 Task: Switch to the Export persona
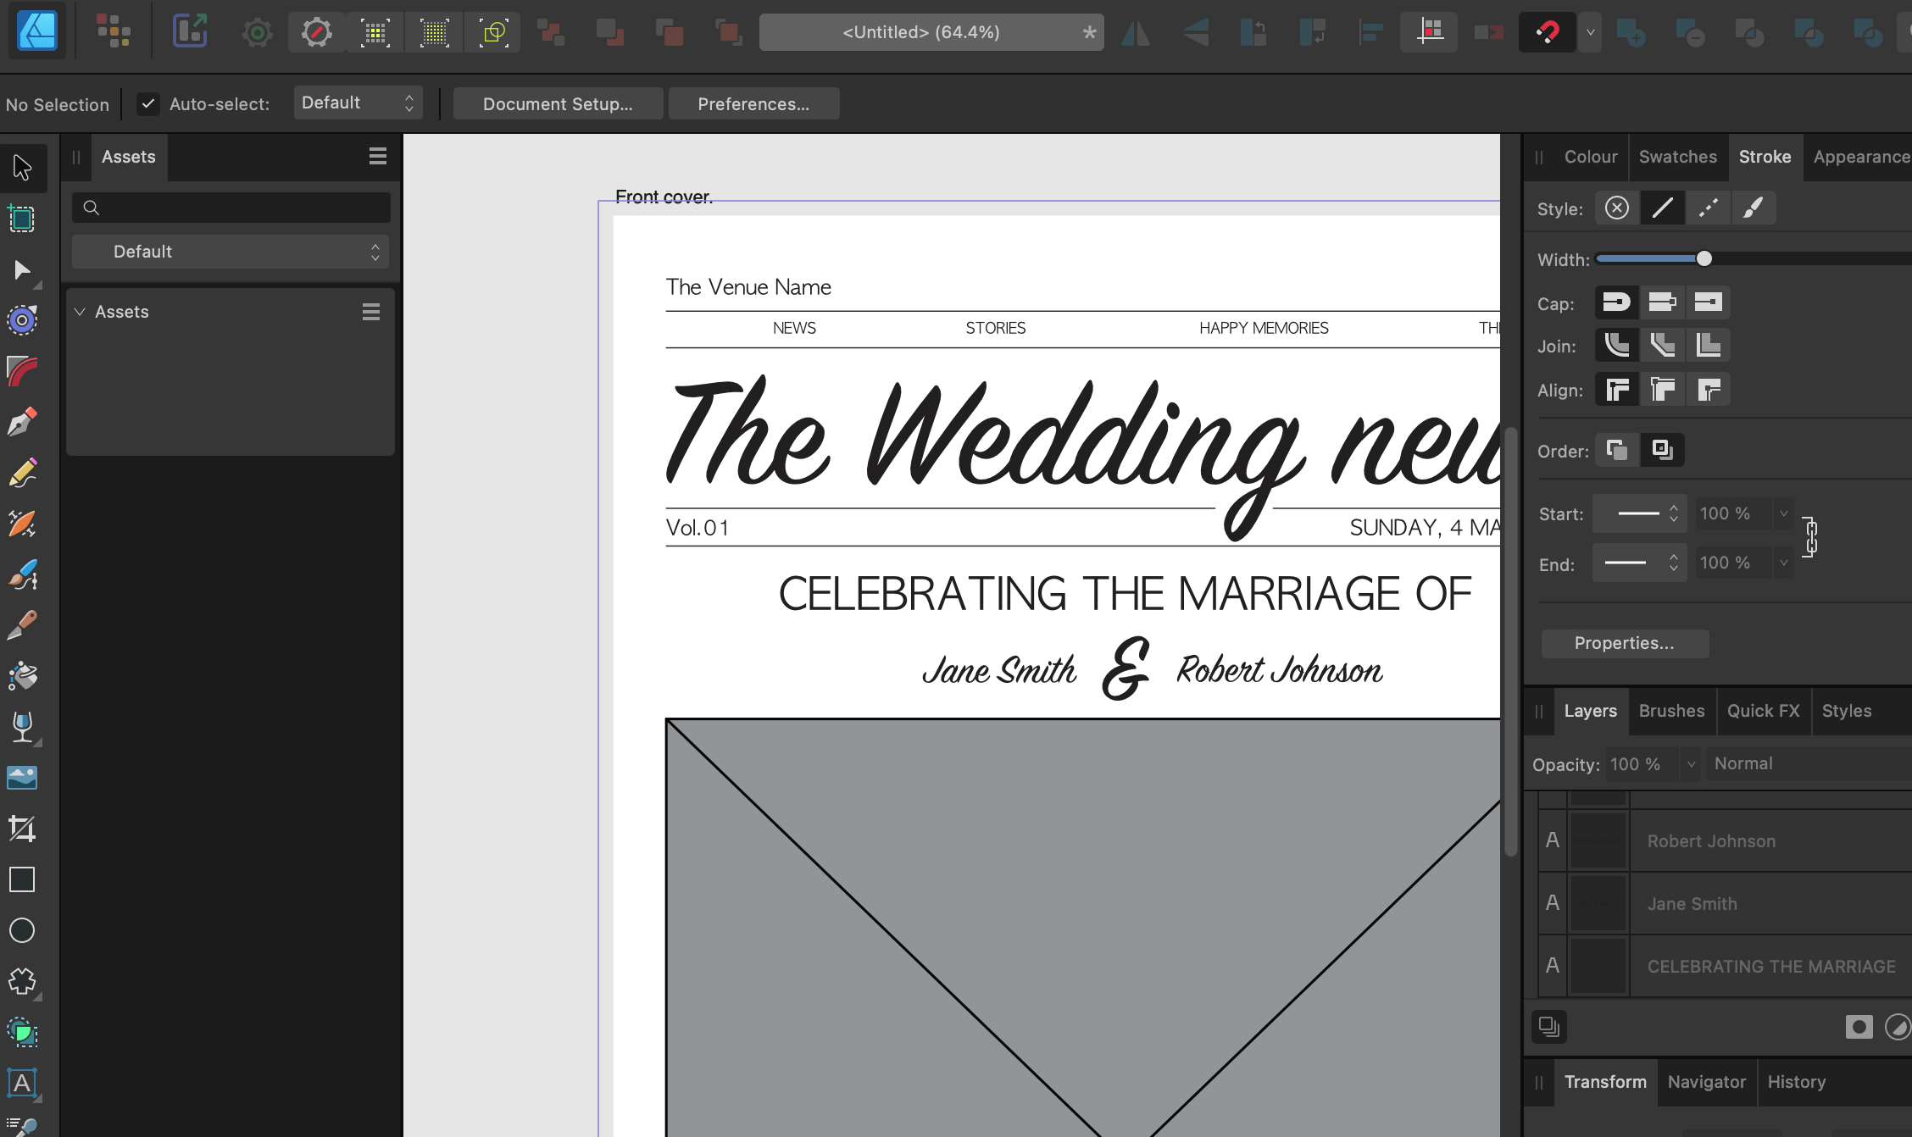[x=190, y=31]
